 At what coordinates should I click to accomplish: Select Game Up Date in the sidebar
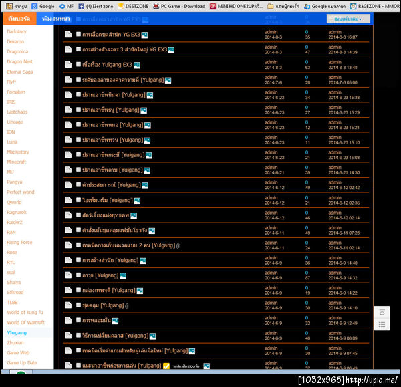[x=22, y=362]
